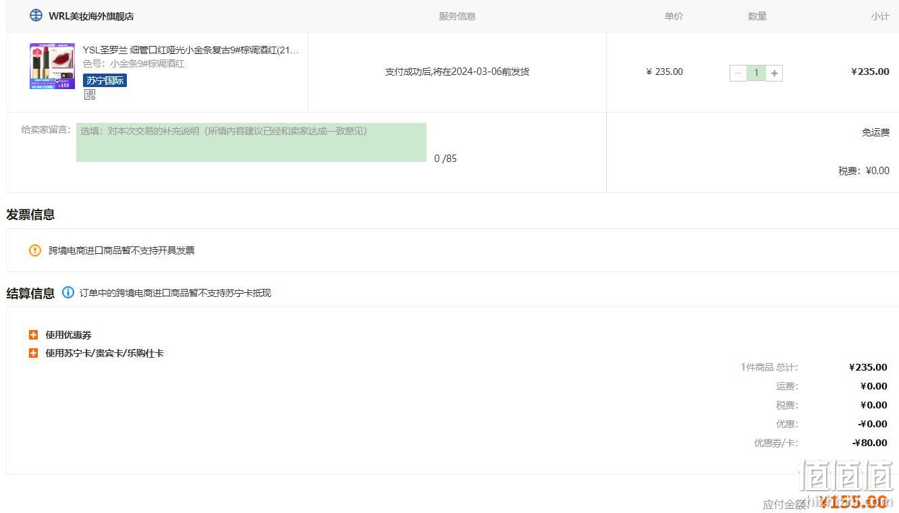Click the 使用优惠券 label
899x513 pixels.
(x=68, y=335)
